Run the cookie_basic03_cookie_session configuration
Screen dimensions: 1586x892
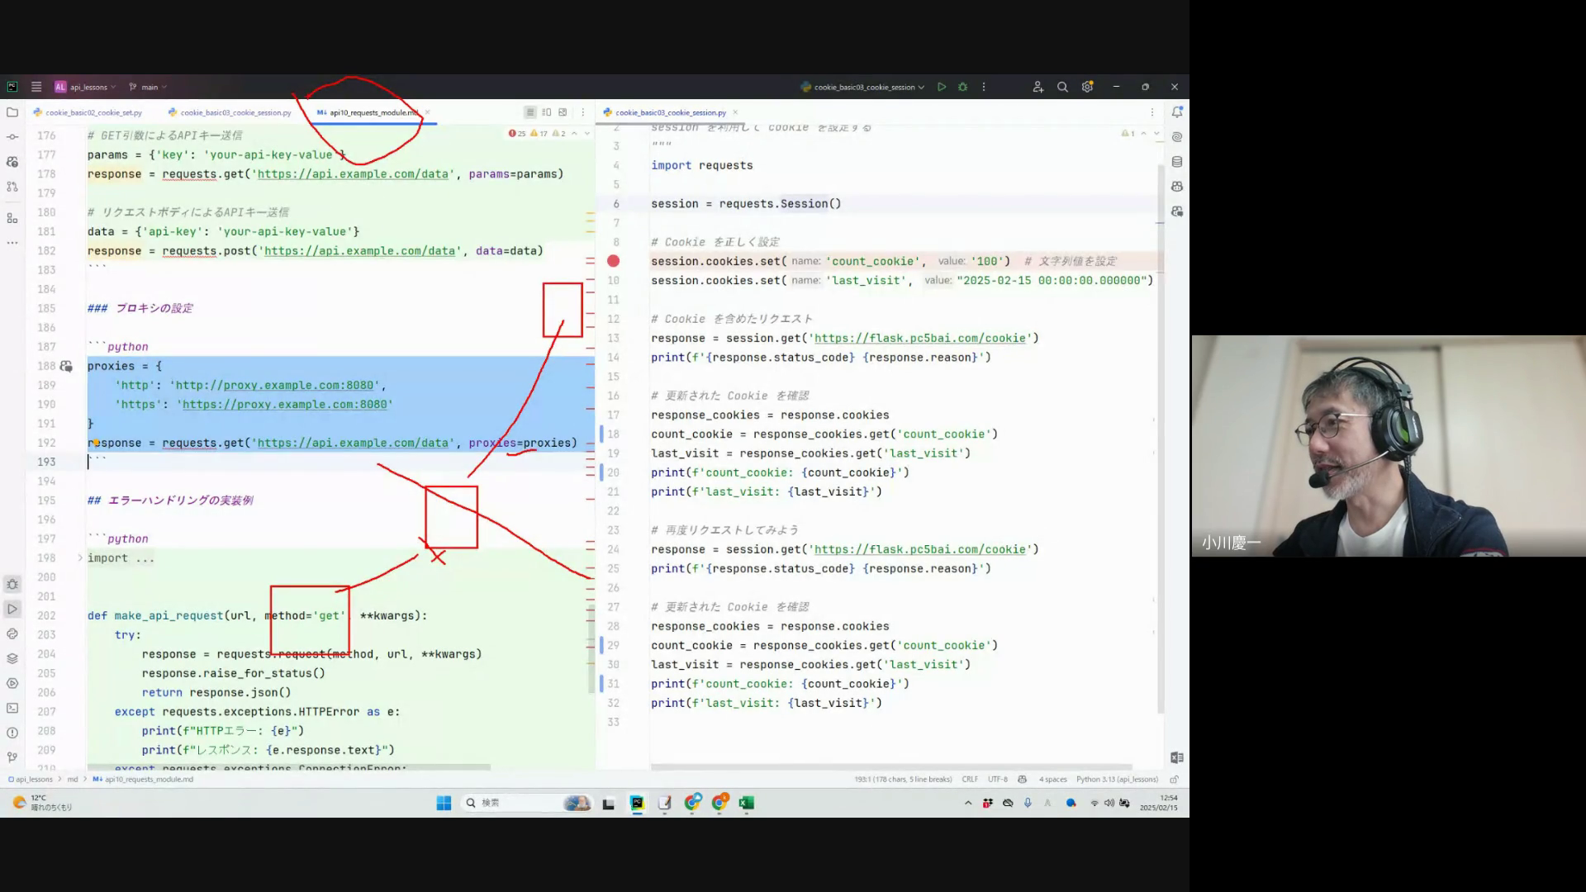(x=941, y=87)
